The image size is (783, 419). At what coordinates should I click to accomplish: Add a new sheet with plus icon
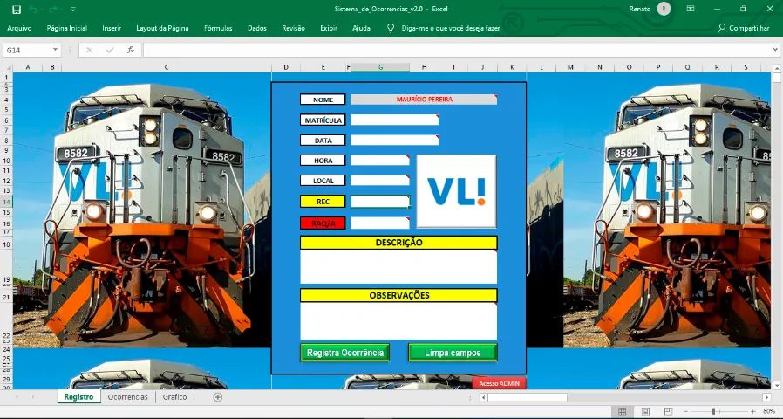point(218,397)
